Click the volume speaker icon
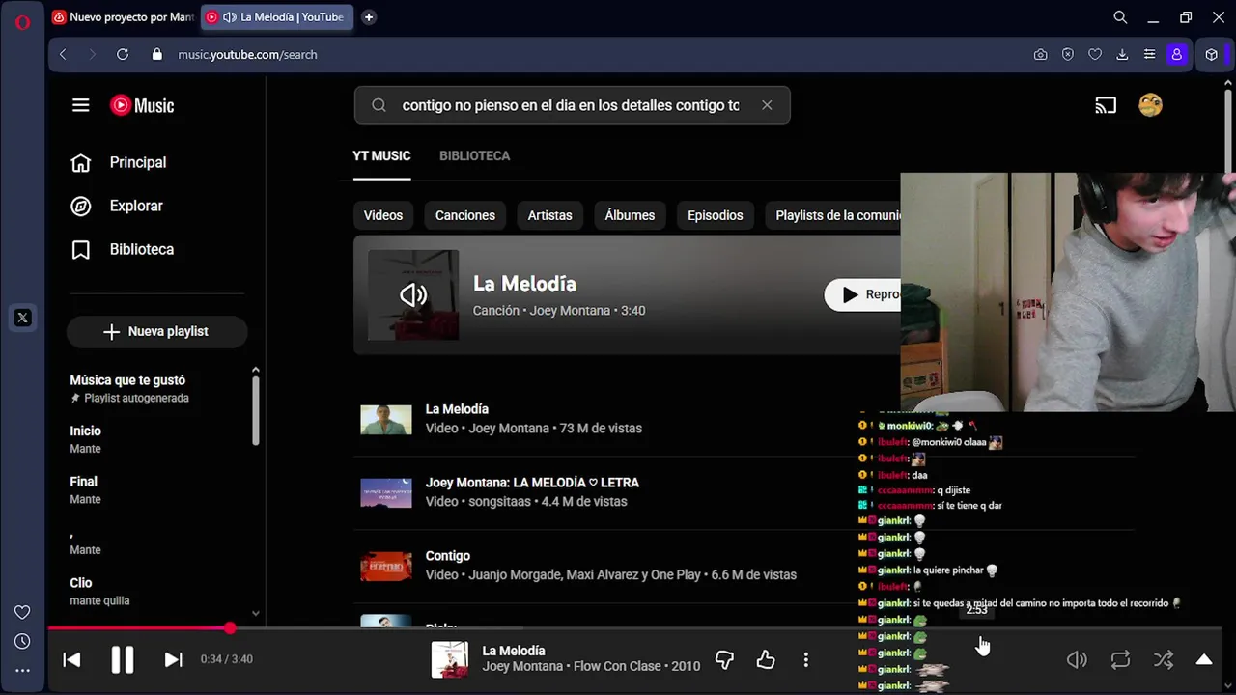The width and height of the screenshot is (1236, 695). 1077,659
